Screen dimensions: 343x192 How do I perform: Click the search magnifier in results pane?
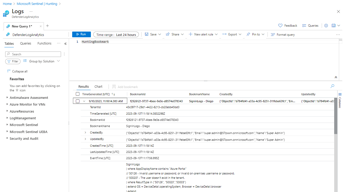332,86
